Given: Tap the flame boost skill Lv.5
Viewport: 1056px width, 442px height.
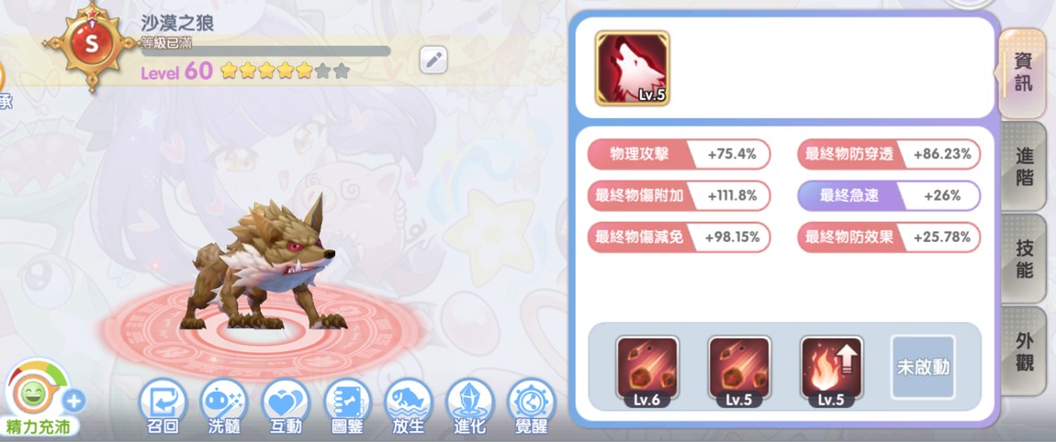Looking at the screenshot, I should pyautogui.click(x=831, y=371).
